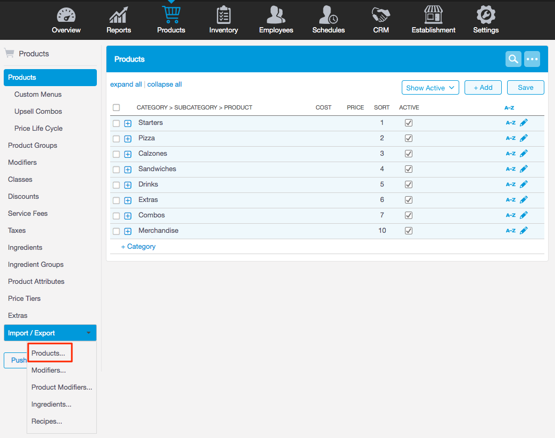Screen dimensions: 555x438
Task: Click the search magnifier icon
Action: click(x=513, y=59)
